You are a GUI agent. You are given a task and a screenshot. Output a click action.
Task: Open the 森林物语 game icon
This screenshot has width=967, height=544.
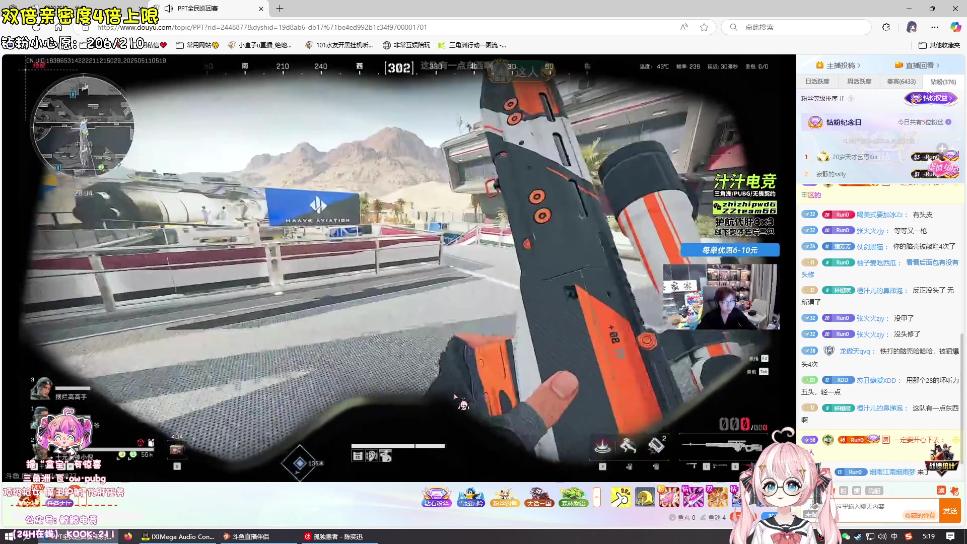[x=573, y=497]
